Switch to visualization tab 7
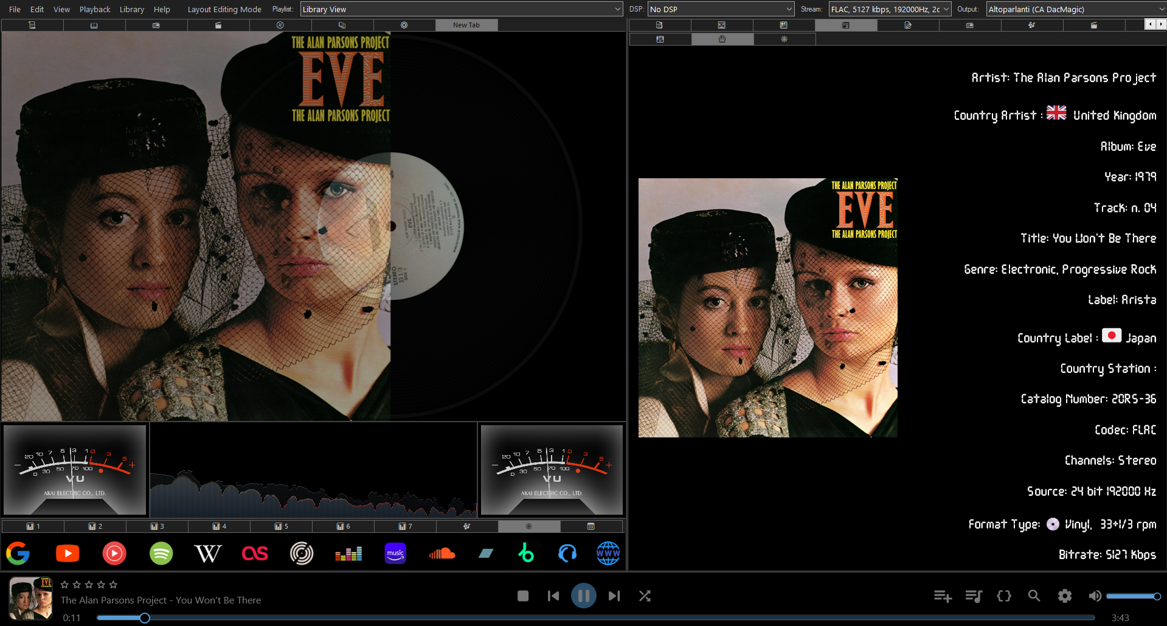 (x=405, y=526)
